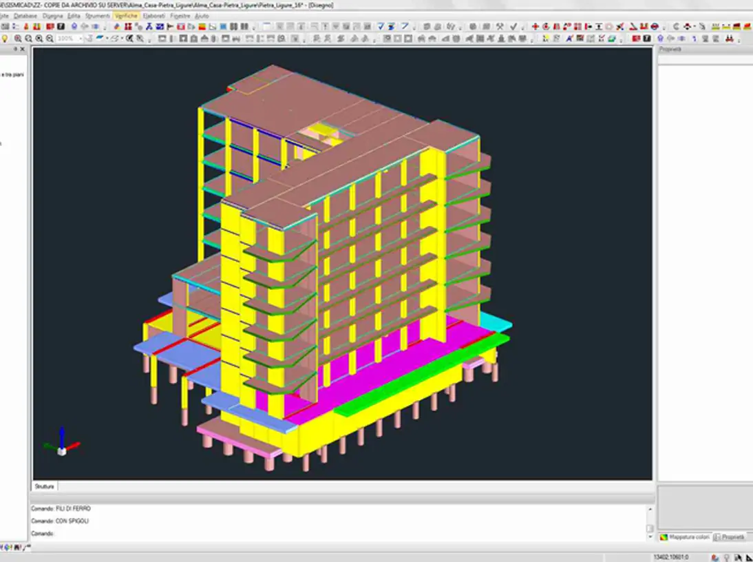Select the Struttura tab below viewport

(45, 486)
